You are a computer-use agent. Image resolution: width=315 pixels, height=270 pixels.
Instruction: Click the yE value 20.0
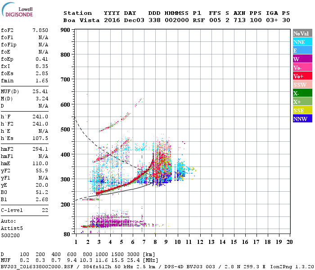42,185
